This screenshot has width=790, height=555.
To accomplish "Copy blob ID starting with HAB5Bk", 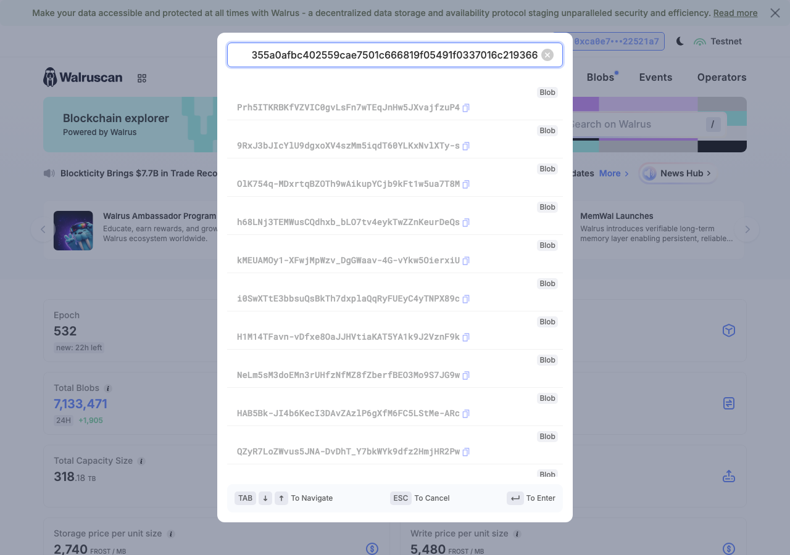I will [x=466, y=414].
